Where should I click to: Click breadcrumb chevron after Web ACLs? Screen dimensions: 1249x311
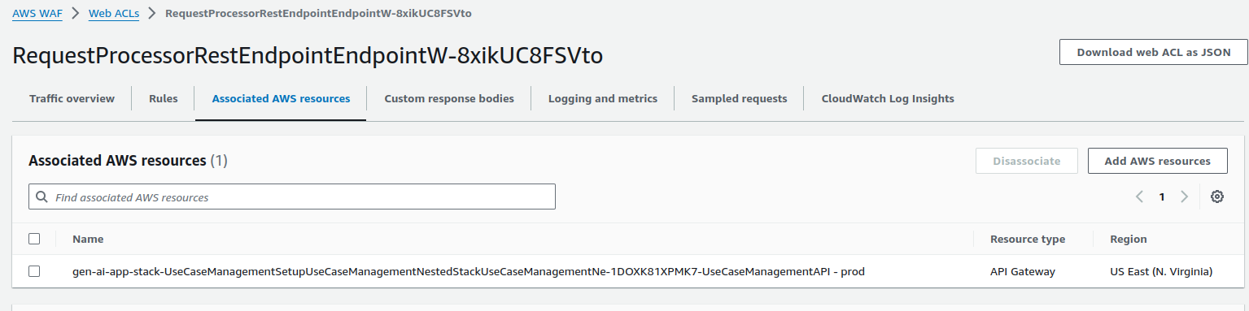tap(151, 13)
